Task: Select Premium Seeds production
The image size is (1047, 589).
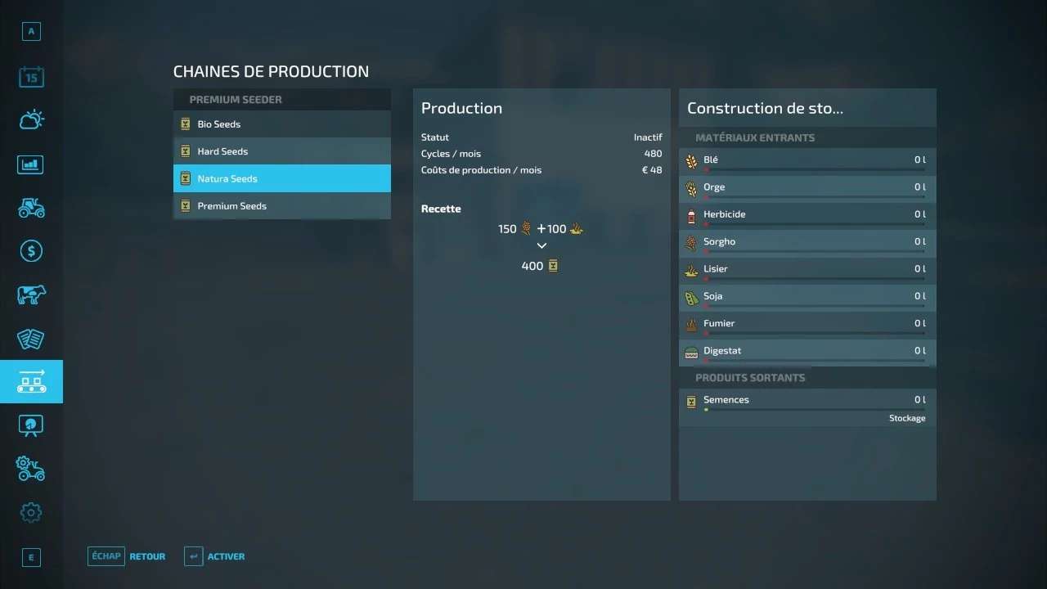Action: 281,206
